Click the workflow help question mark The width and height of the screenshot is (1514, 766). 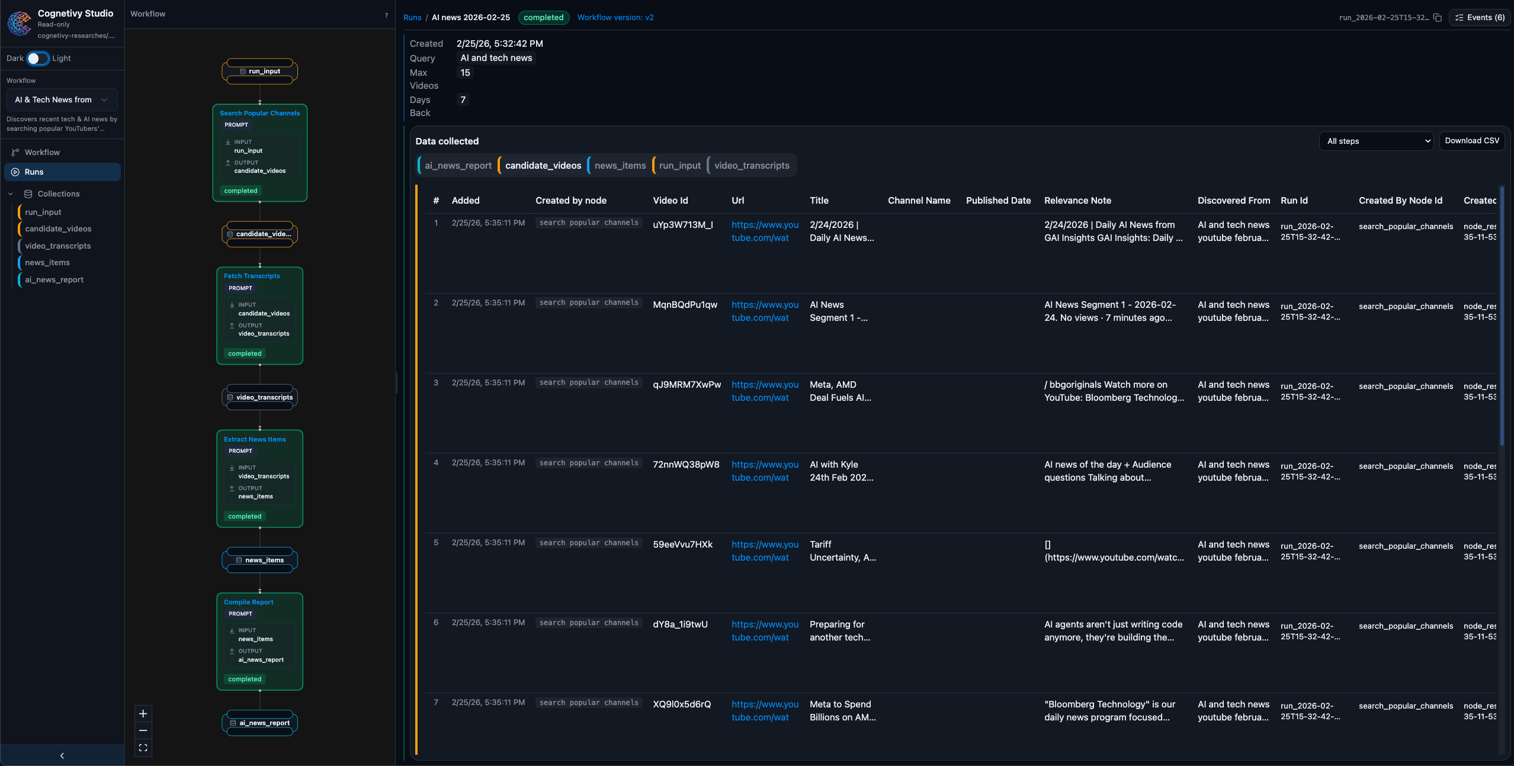386,15
